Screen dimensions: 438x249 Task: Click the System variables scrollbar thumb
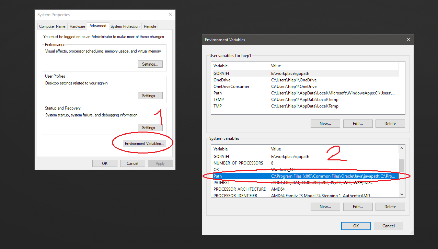click(x=402, y=165)
